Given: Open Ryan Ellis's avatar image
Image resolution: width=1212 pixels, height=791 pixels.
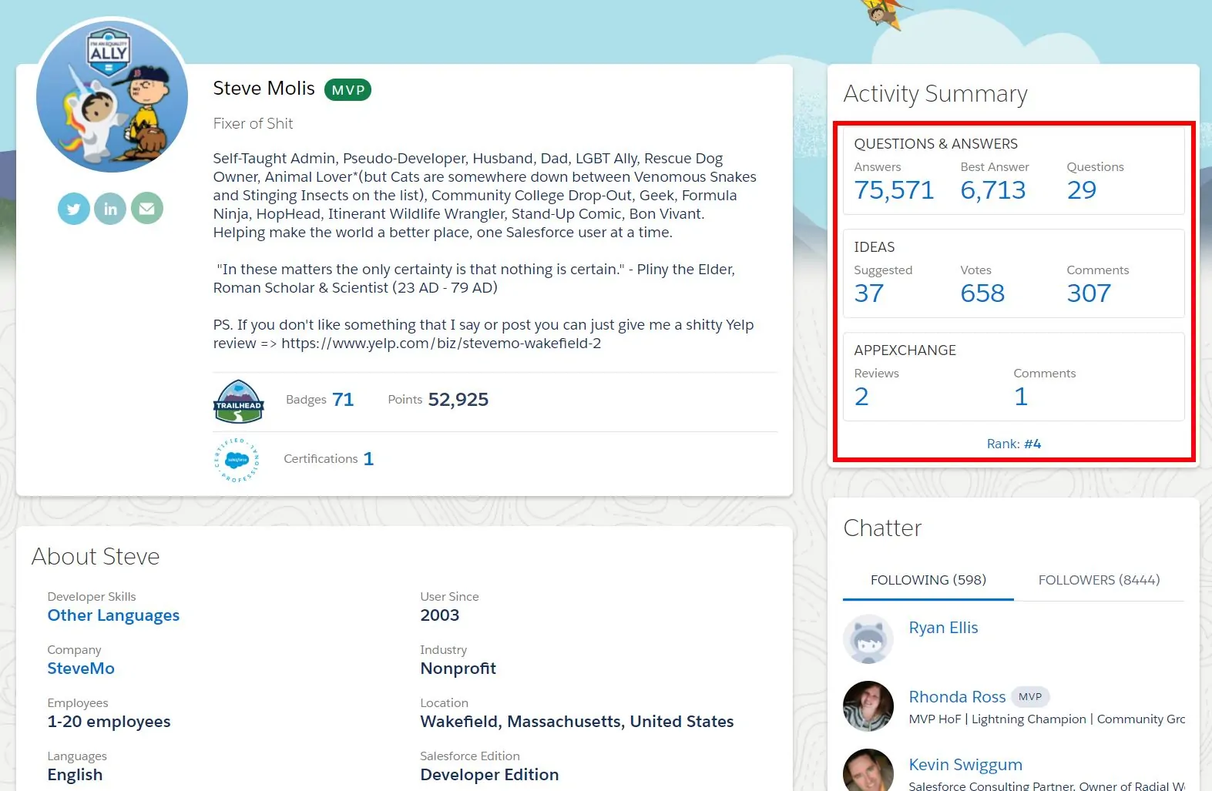Looking at the screenshot, I should (868, 638).
